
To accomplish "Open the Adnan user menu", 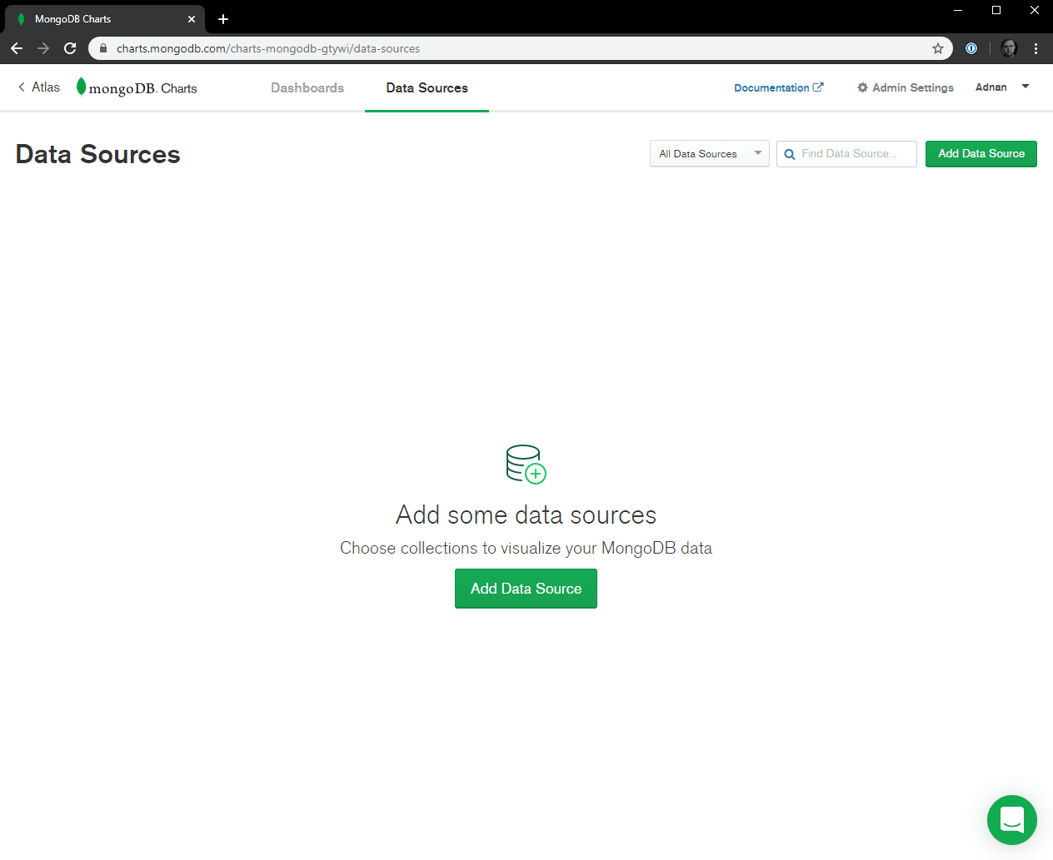I will [x=1002, y=87].
